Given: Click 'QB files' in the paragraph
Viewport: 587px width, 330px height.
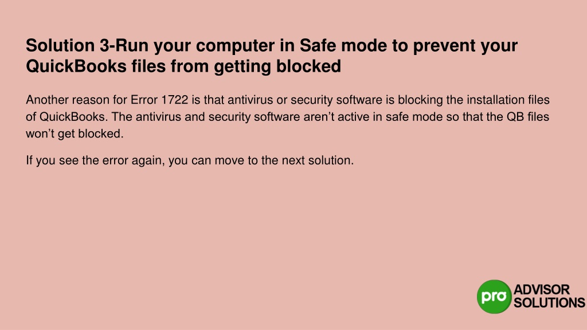Looking at the screenshot, I should coord(528,117).
